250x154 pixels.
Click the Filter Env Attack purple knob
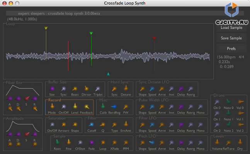(x=10, y=99)
